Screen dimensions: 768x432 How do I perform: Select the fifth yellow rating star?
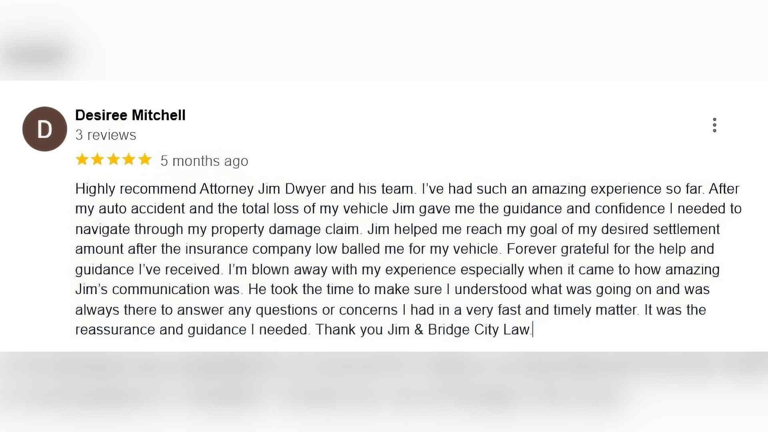coord(144,159)
